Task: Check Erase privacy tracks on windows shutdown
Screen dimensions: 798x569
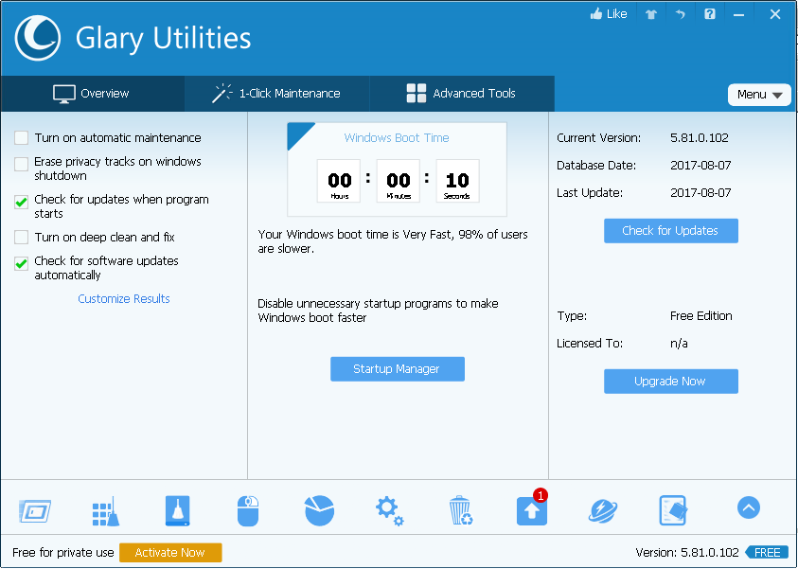Action: [21, 162]
